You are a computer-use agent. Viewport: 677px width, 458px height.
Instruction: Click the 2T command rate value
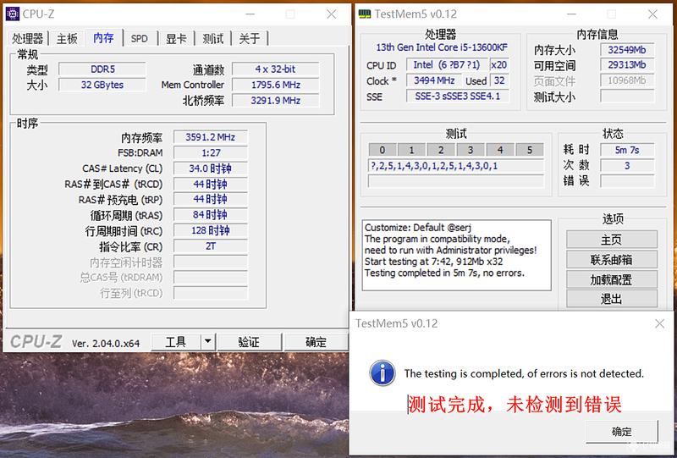210,246
